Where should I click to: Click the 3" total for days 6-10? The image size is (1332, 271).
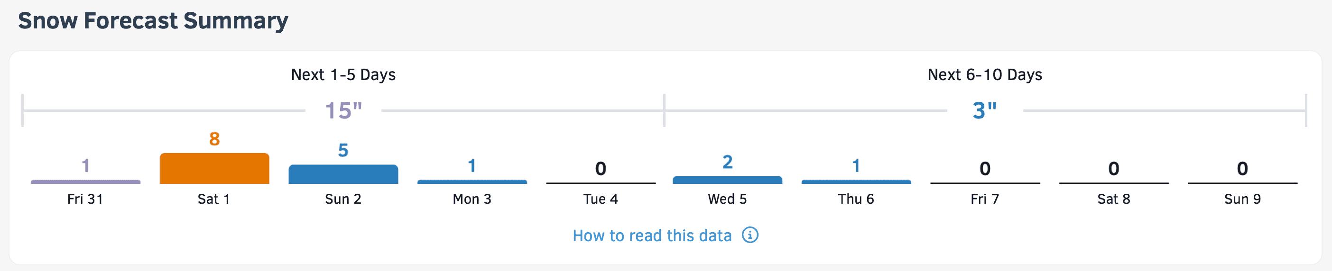984,110
